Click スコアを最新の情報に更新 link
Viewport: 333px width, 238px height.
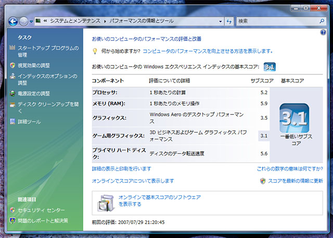tap(296, 181)
